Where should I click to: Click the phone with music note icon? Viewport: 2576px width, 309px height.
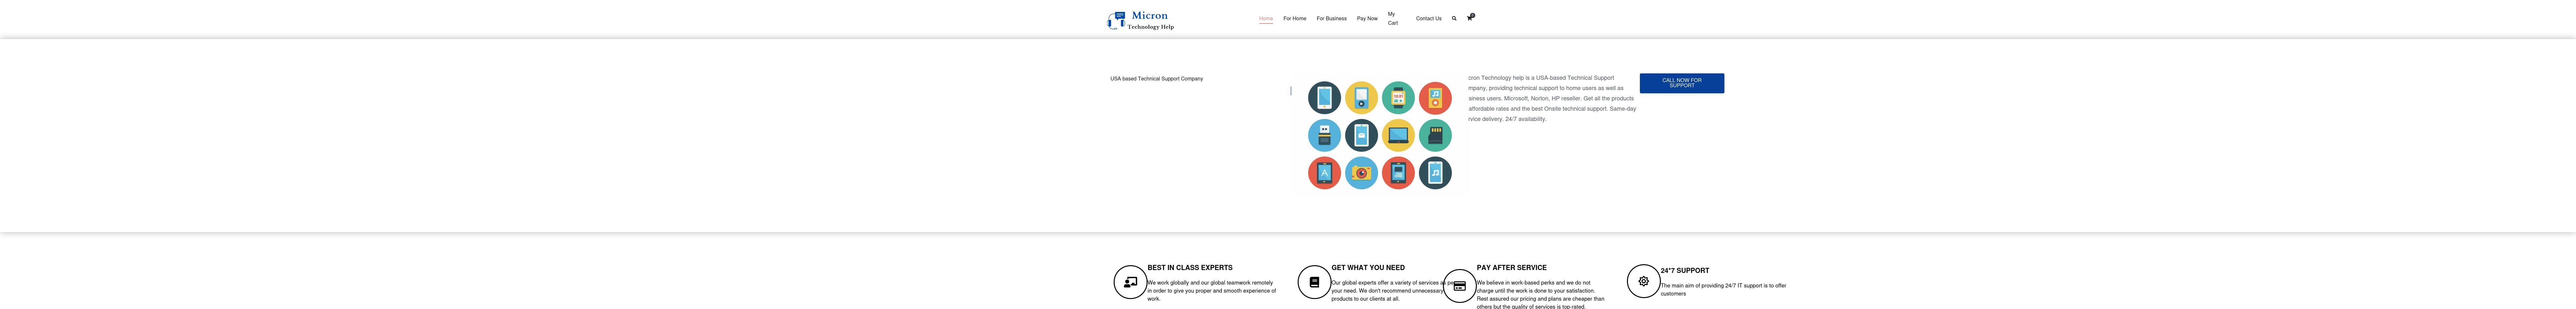point(1435,173)
